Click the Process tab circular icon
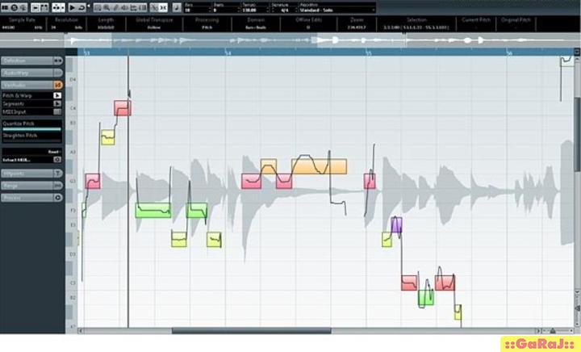The width and height of the screenshot is (581, 352). pos(58,198)
